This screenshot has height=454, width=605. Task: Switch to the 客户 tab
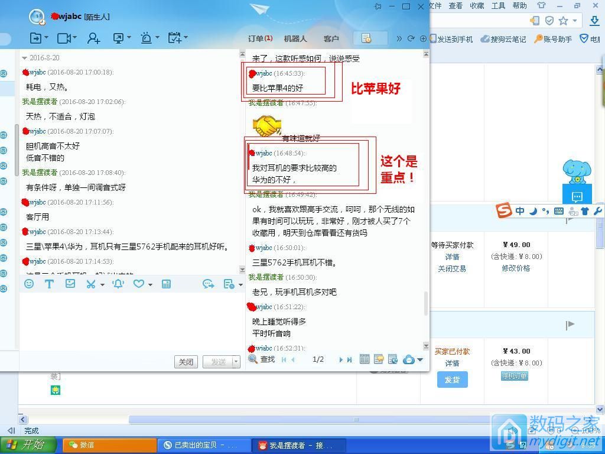pos(331,38)
